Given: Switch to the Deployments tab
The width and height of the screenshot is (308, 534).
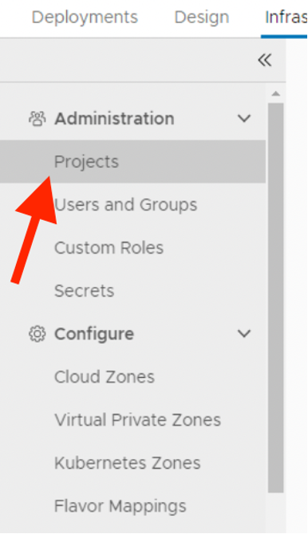Looking at the screenshot, I should coord(85,17).
